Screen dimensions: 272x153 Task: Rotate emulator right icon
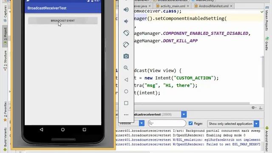click(126, 45)
